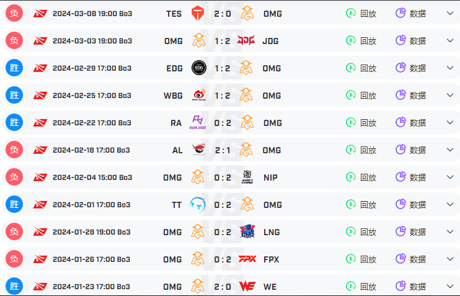Open replay for OMG vs NIP match

click(x=361, y=177)
